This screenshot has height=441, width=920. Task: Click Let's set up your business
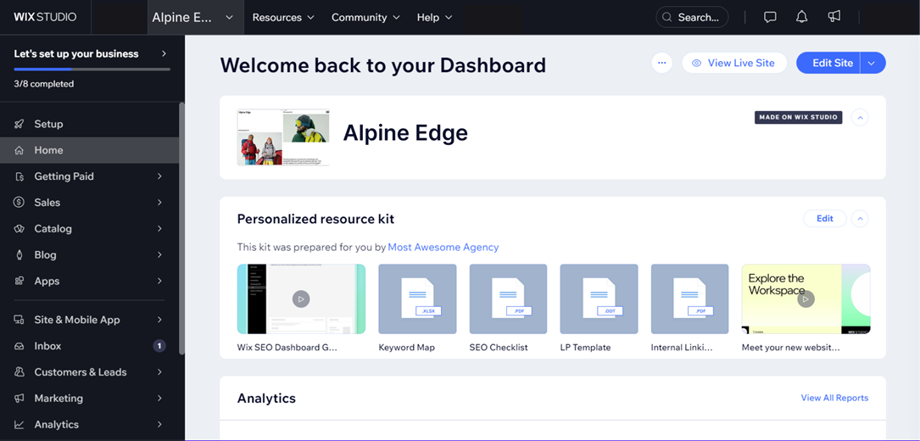pos(76,53)
